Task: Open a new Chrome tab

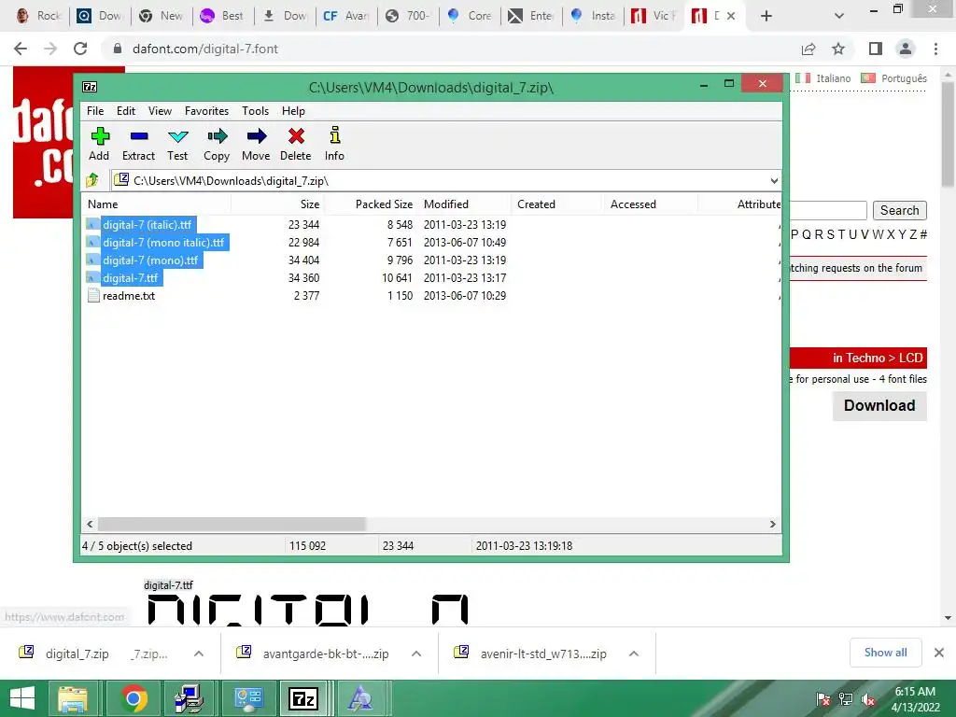Action: click(766, 16)
